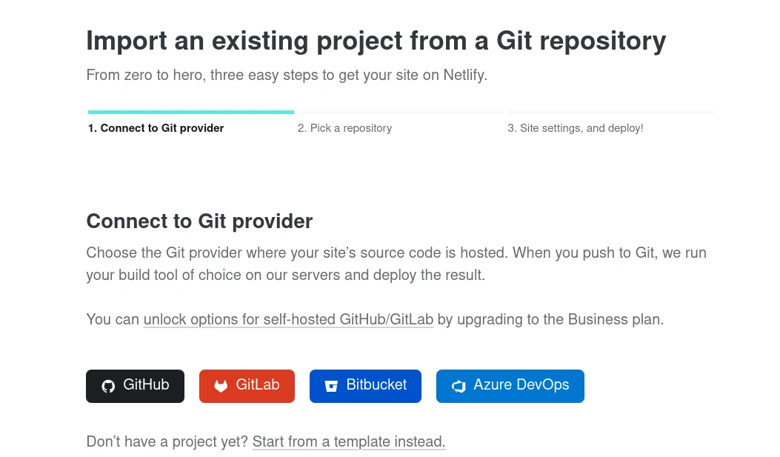This screenshot has height=457, width=780.
Task: Open the unlock self-hosted GitHub/GitLab options link
Action: [288, 320]
